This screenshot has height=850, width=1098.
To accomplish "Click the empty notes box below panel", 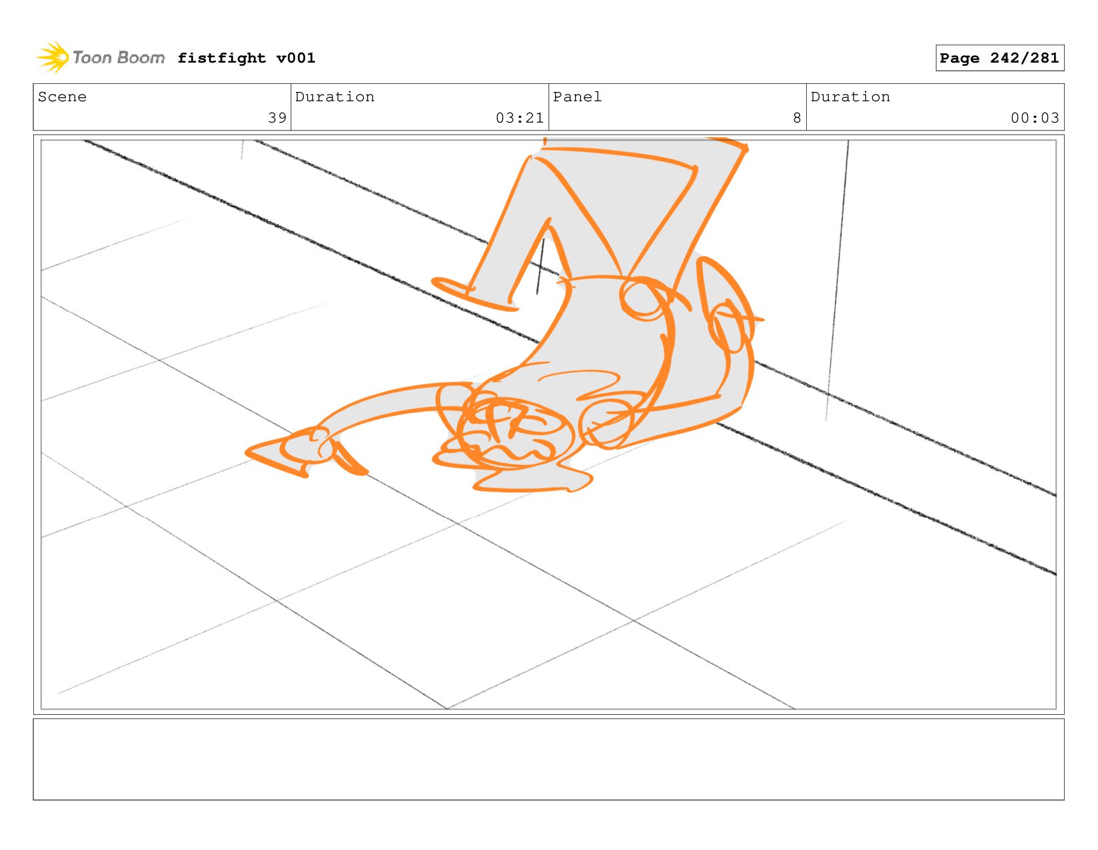I will (x=548, y=759).
